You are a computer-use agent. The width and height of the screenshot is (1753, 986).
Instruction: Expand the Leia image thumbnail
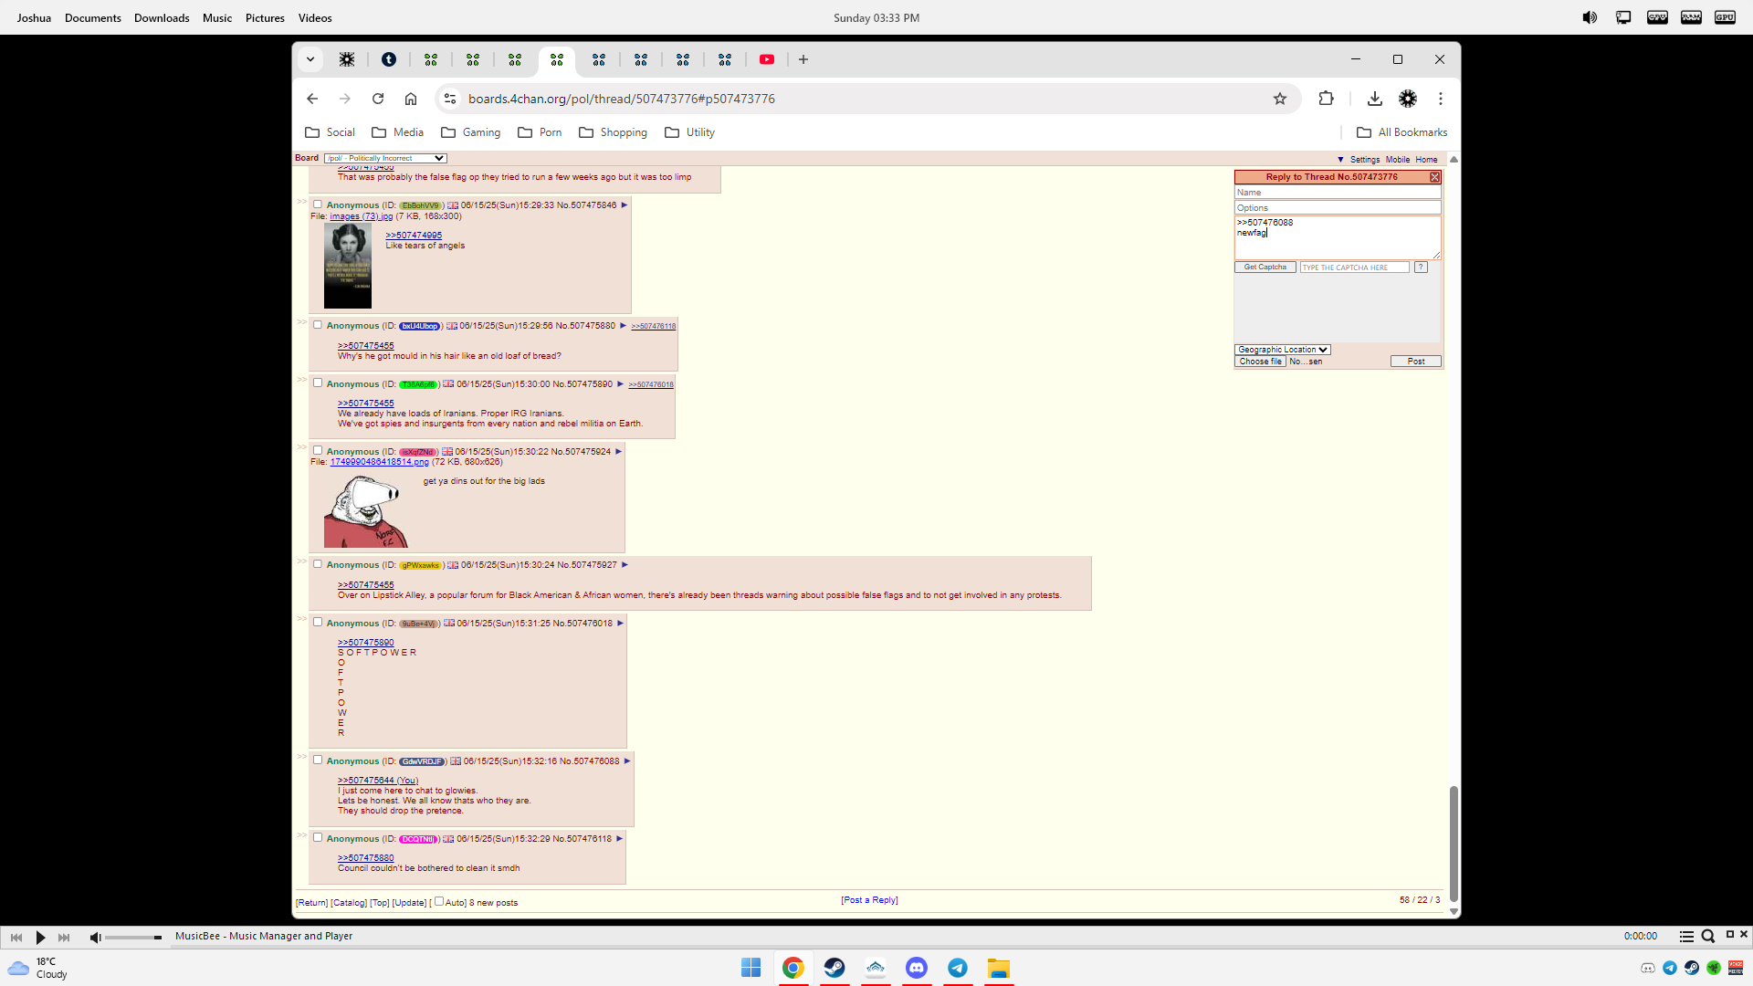click(x=348, y=266)
